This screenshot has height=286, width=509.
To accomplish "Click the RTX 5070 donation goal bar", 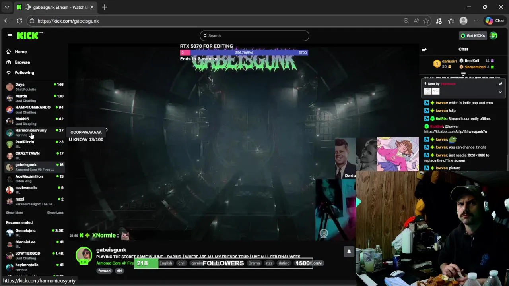I will (x=244, y=52).
